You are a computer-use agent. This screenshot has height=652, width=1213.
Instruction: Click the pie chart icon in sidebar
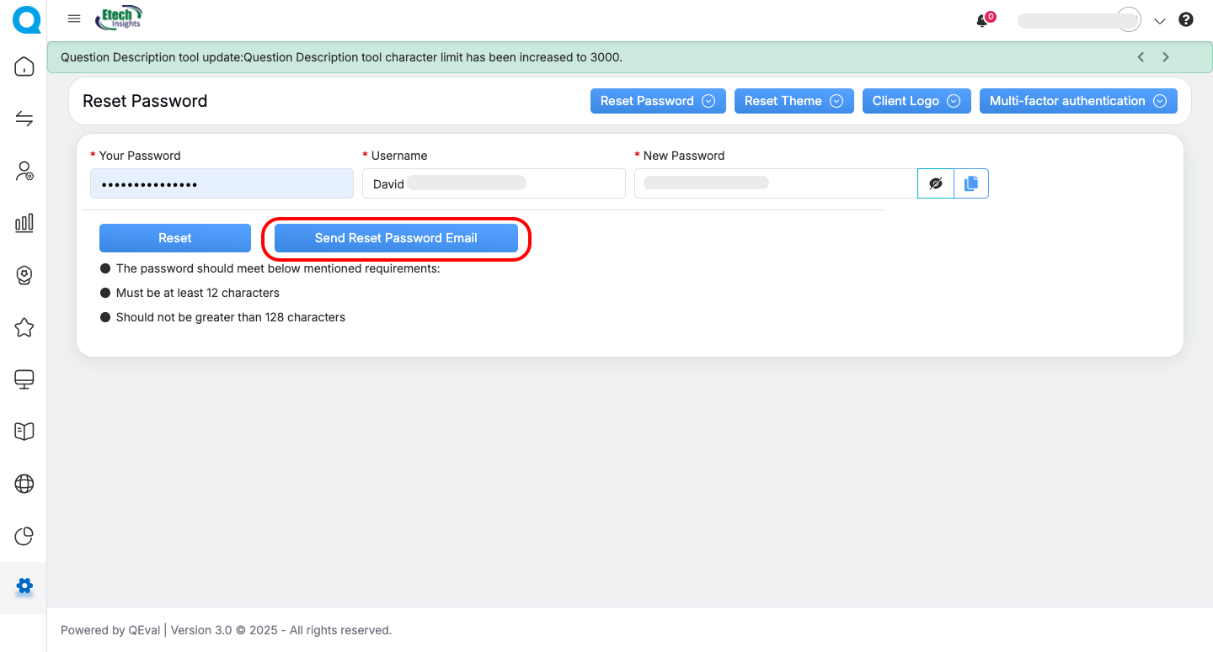(24, 536)
